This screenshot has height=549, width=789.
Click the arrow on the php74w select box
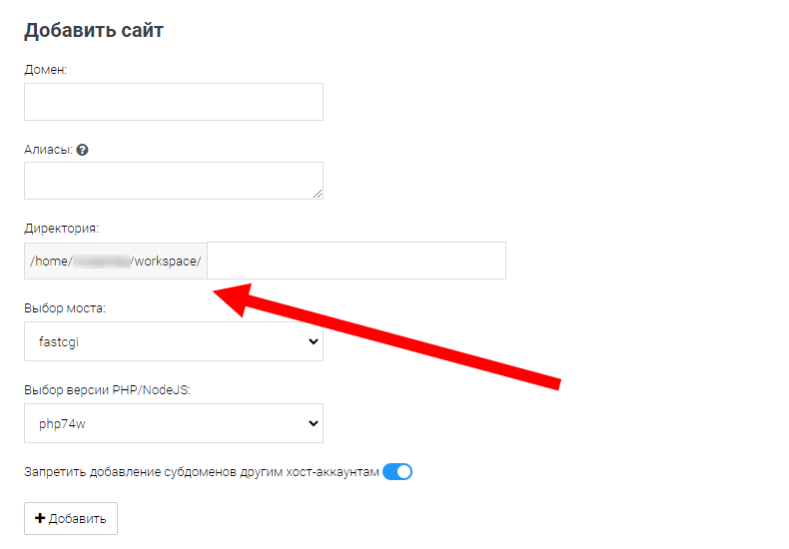pos(314,423)
